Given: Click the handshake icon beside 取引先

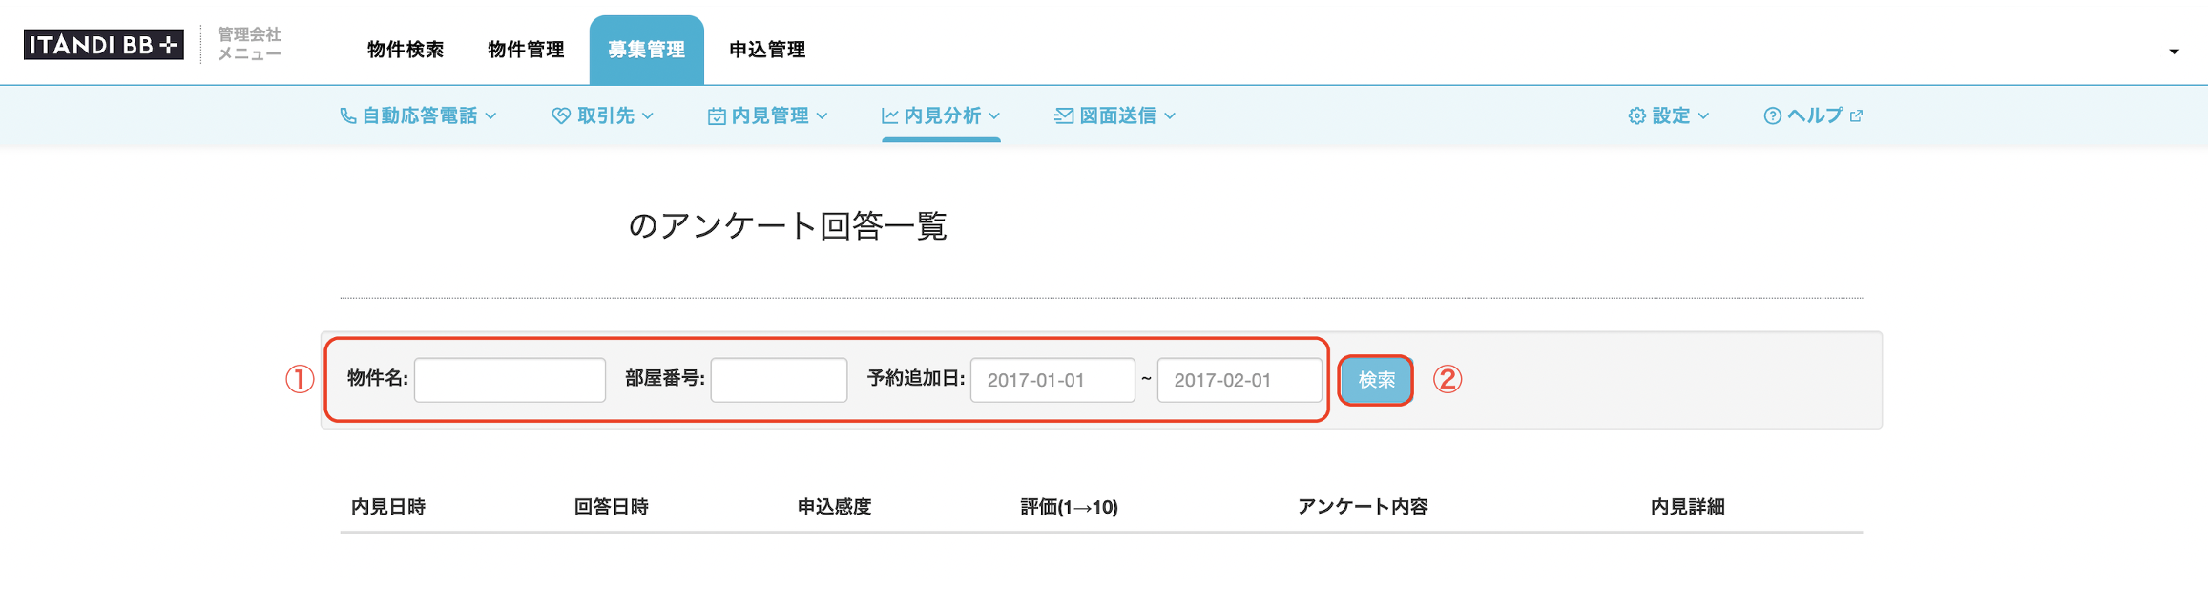Looking at the screenshot, I should click(561, 115).
